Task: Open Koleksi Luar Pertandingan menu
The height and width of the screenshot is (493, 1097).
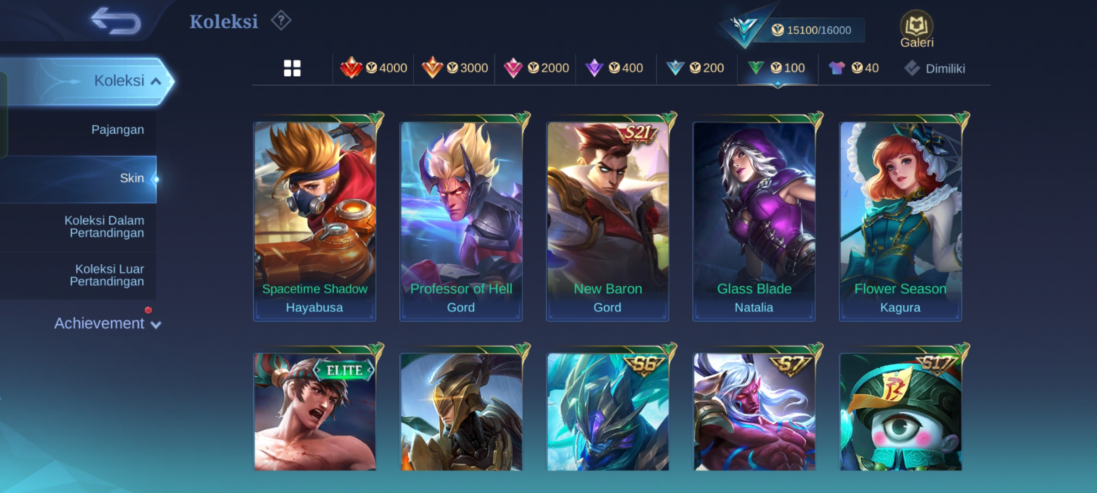Action: tap(107, 275)
